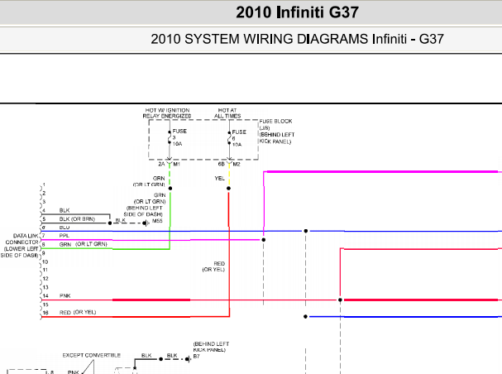Viewport: 502px width, 374px height.
Task: Click the "HOT AT ALL TIMES" label
Action: point(227,113)
